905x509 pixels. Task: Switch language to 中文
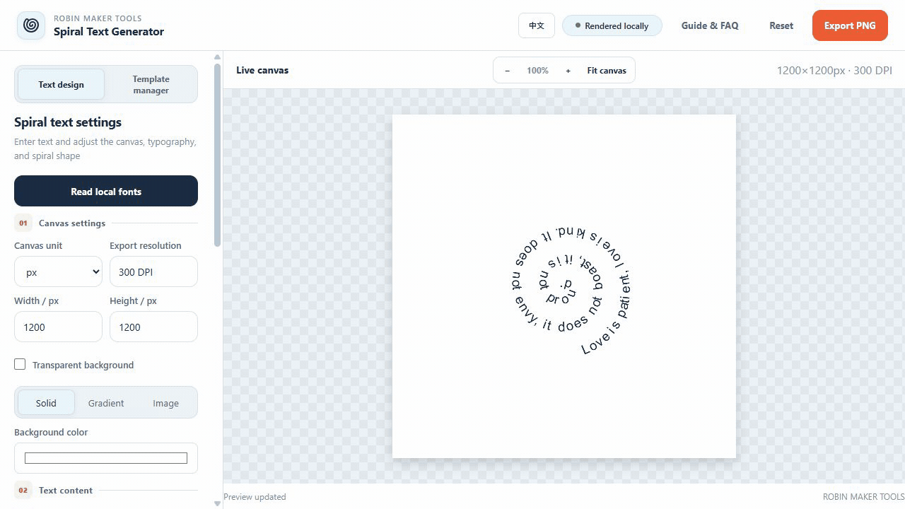click(x=537, y=25)
